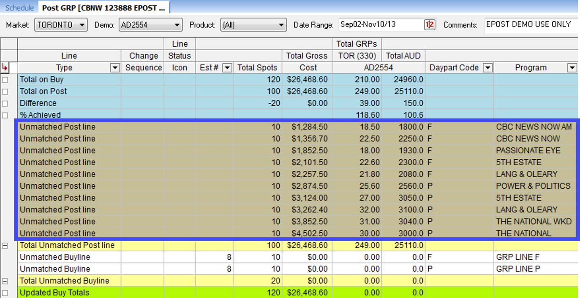580x298 pixels.
Task: Click the Total Unmatched Post line label
Action: point(67,245)
